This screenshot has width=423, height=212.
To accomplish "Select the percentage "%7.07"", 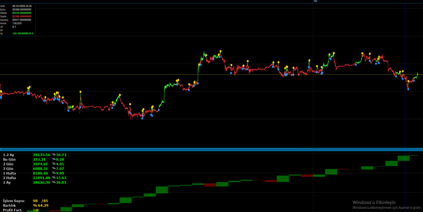I will point(58,168).
